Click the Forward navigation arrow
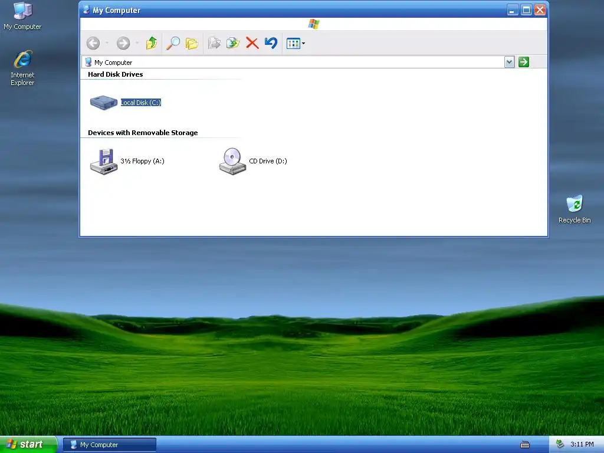 pos(123,43)
